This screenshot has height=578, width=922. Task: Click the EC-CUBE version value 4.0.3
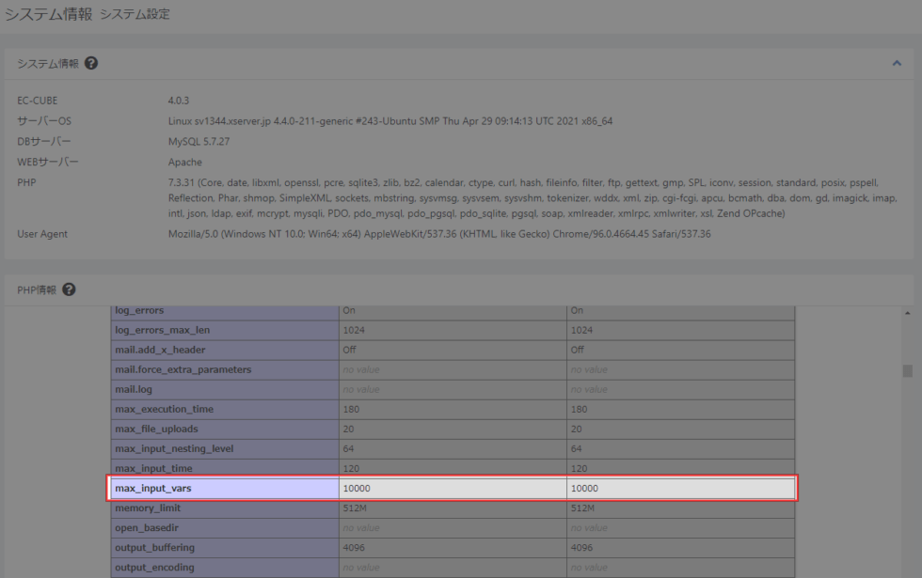(x=179, y=101)
